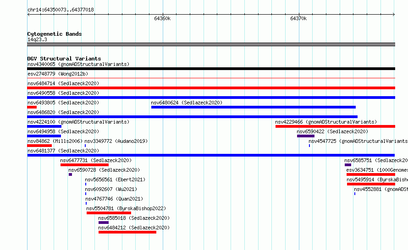Click the thin red esv2748779 variant line
408x250 pixels.
pos(211,78)
